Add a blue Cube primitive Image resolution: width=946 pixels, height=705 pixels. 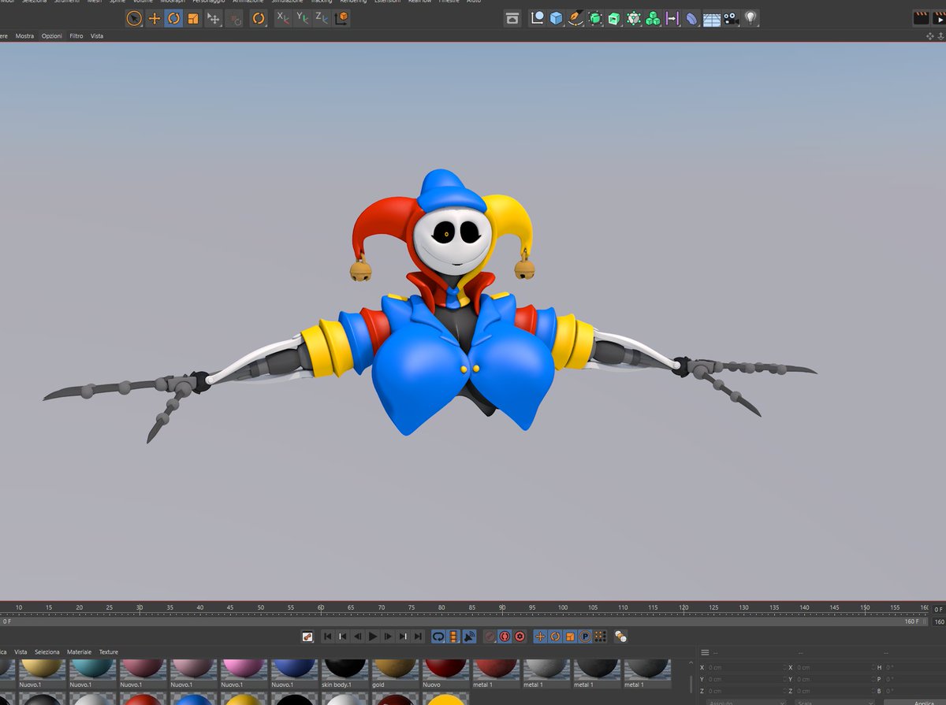556,18
